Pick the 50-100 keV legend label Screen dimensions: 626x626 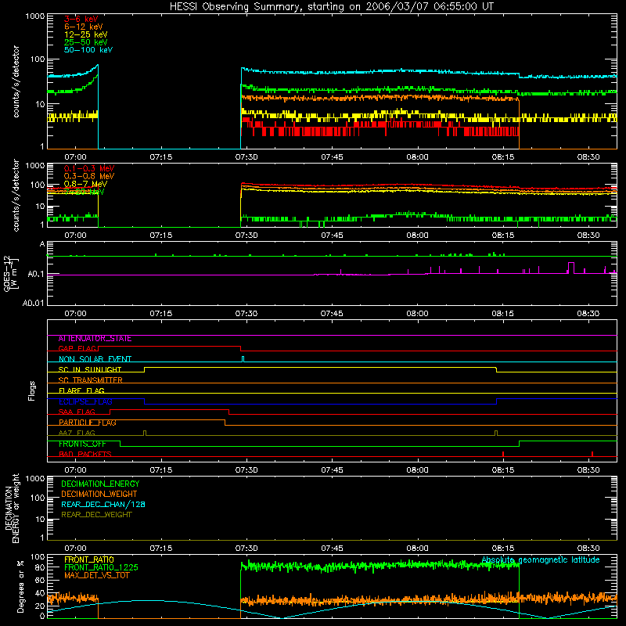[88, 49]
